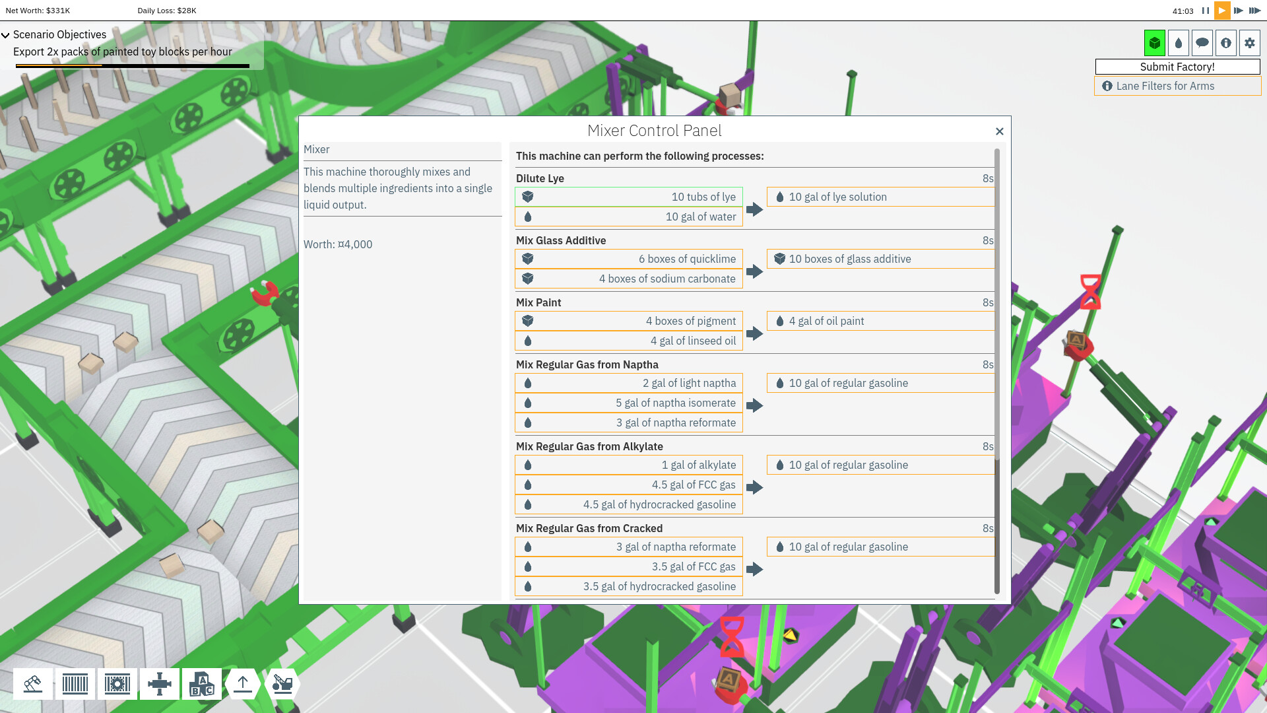Click the Lane Filters for Arms notice
This screenshot has width=1267, height=713.
(x=1177, y=86)
